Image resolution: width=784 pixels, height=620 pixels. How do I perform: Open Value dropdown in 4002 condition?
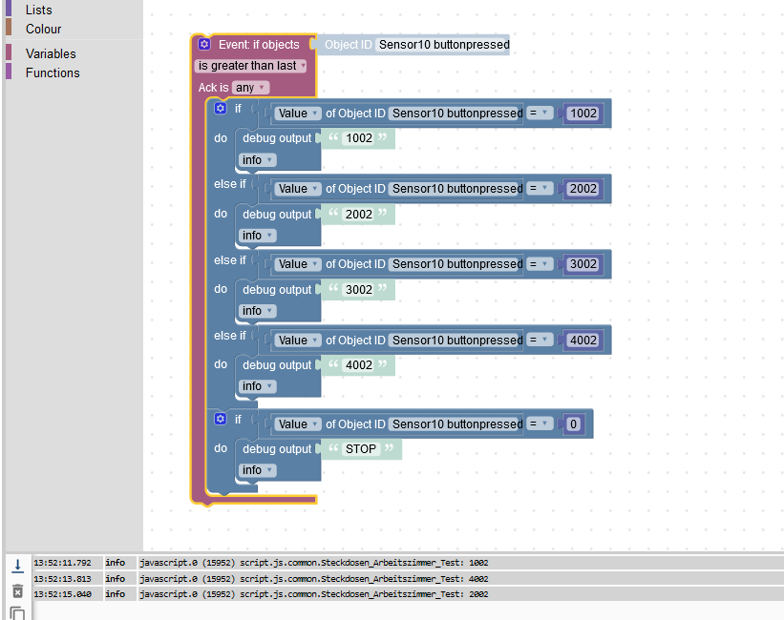[298, 341]
